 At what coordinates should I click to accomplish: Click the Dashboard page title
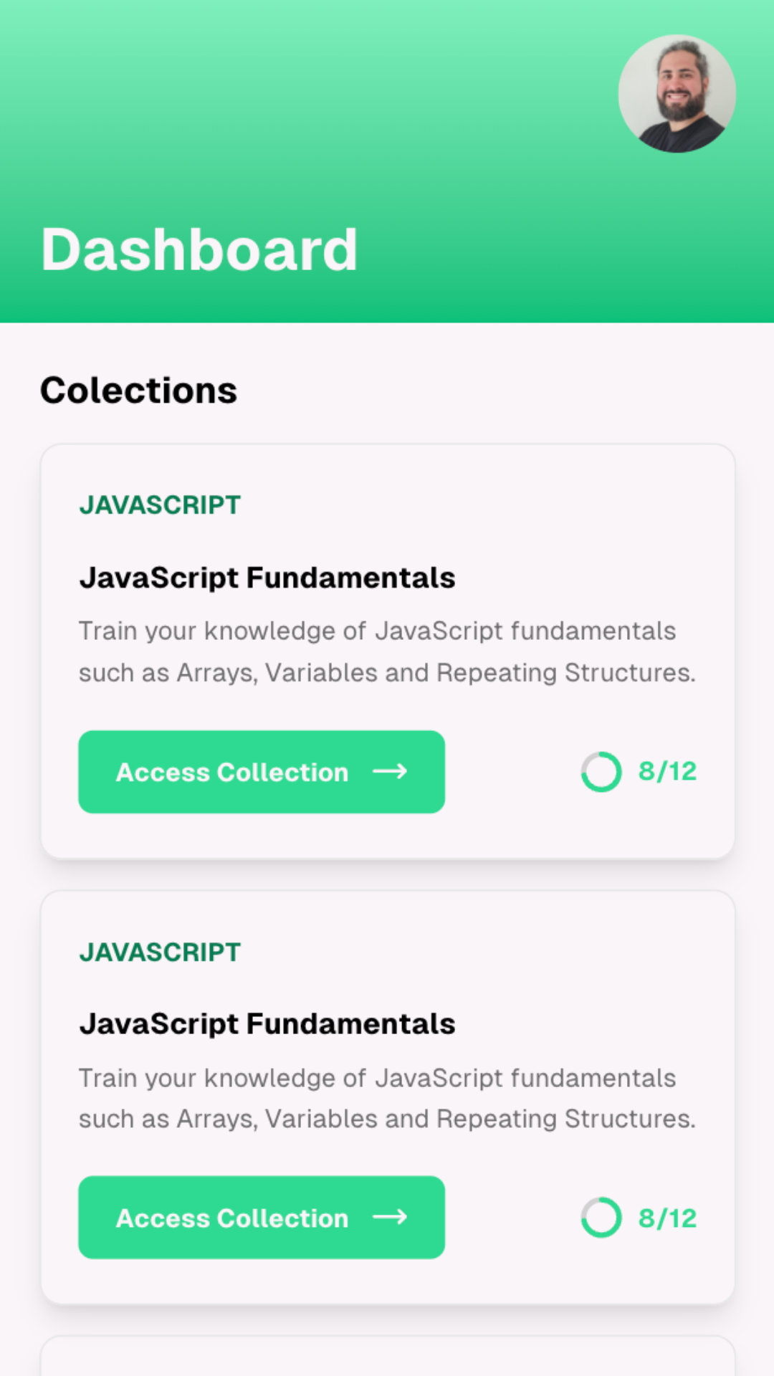[199, 249]
